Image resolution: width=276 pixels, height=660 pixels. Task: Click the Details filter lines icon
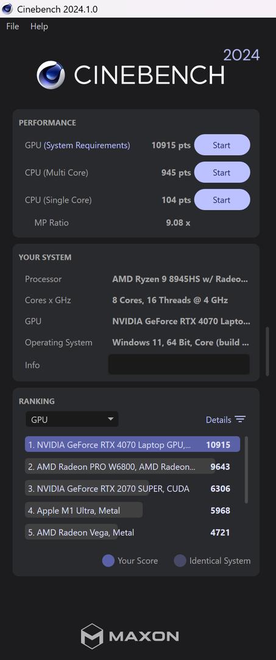click(x=240, y=419)
